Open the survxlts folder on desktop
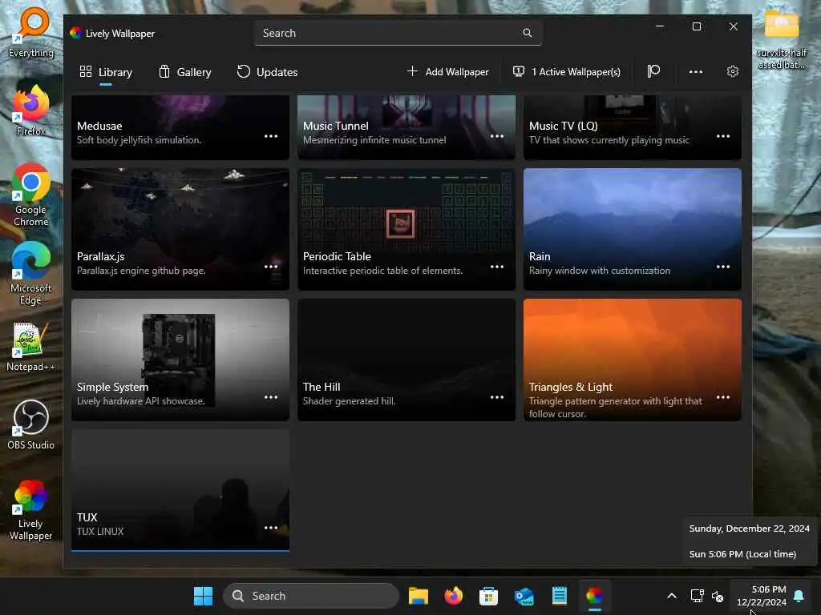 coord(782,39)
